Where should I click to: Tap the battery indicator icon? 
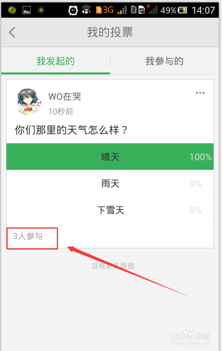pos(182,10)
